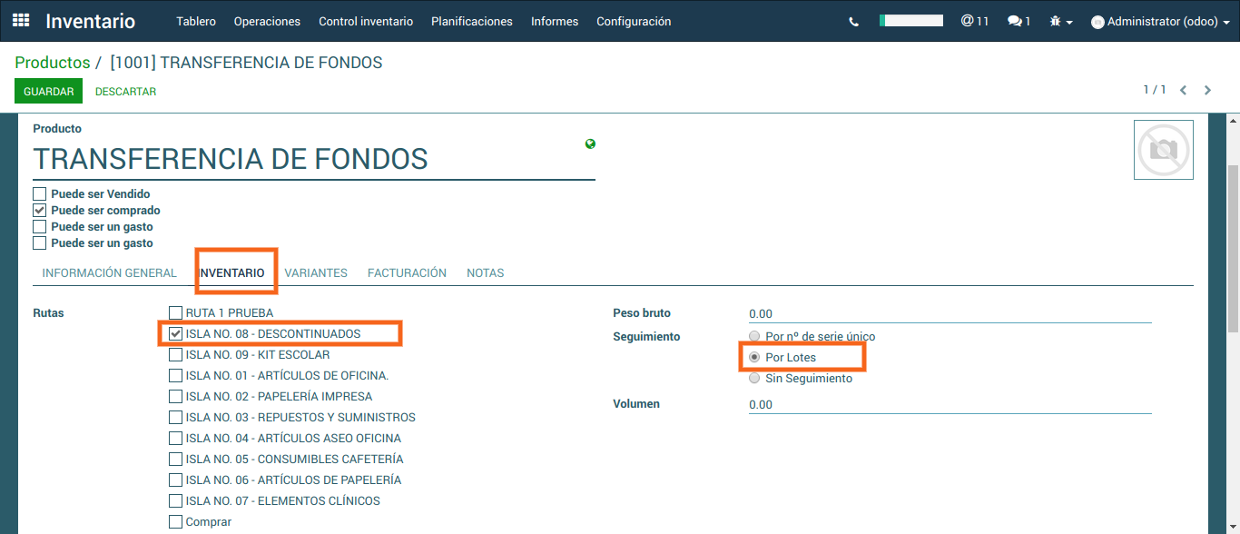Open the @ mentions notification counter
The image size is (1240, 534).
point(974,21)
